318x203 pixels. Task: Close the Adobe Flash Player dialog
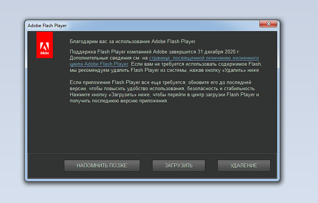[268, 24]
